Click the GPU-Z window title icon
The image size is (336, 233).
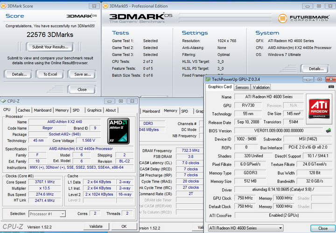[208, 79]
